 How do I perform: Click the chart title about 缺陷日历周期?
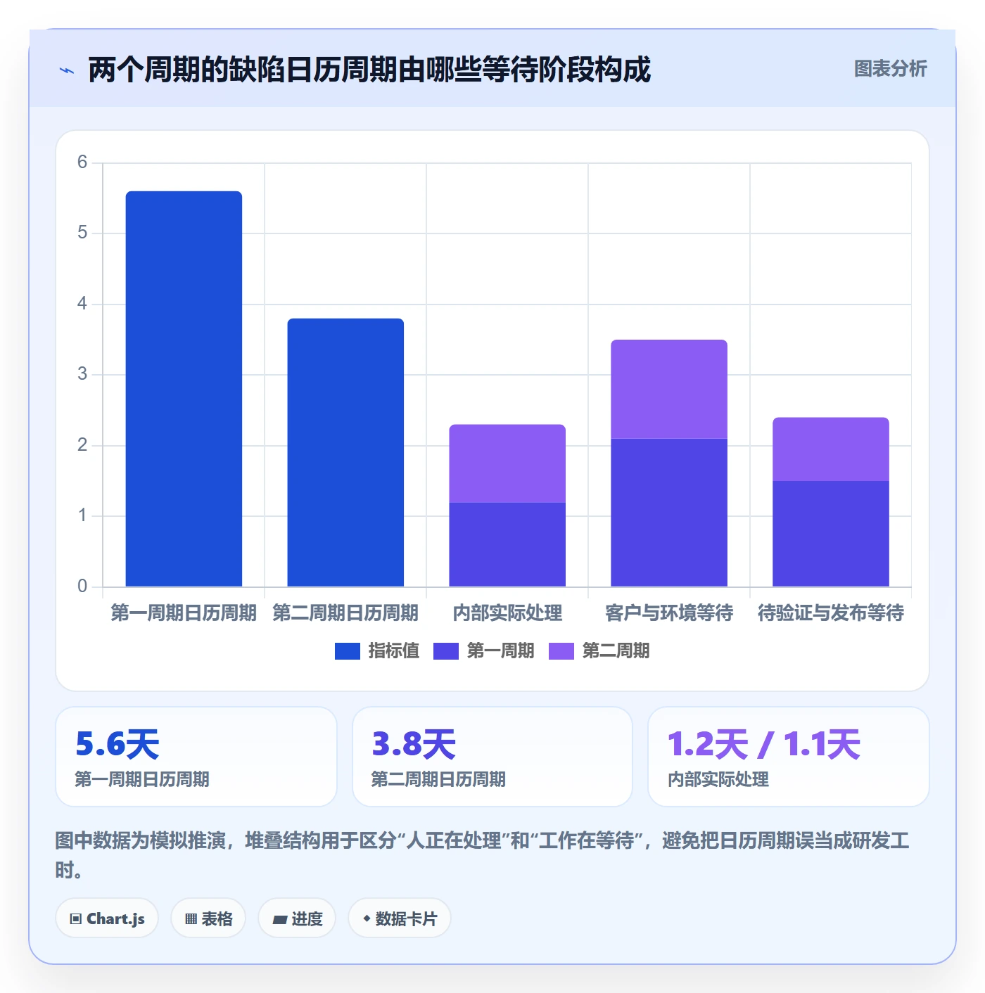click(x=369, y=70)
